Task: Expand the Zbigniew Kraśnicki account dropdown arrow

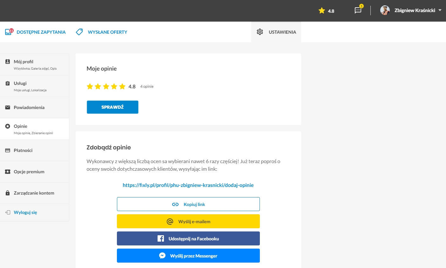Action: click(x=440, y=10)
